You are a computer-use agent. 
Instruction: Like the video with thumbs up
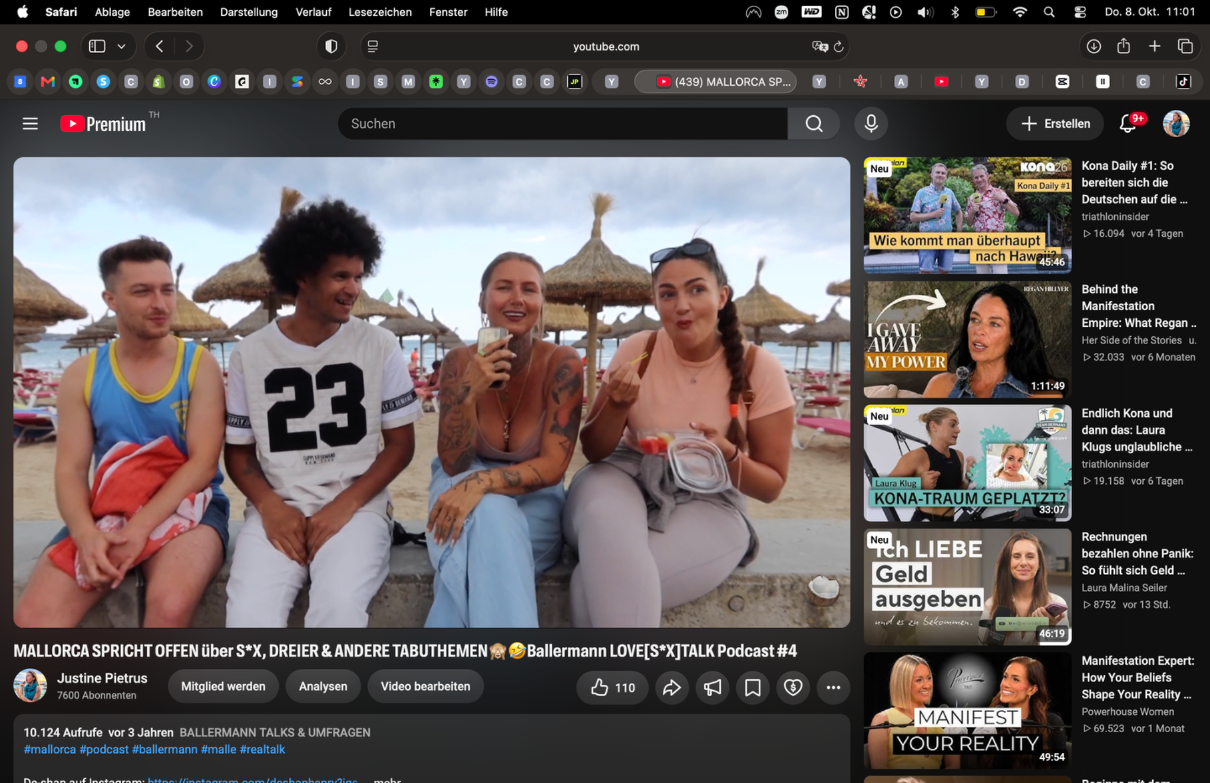[x=613, y=687]
